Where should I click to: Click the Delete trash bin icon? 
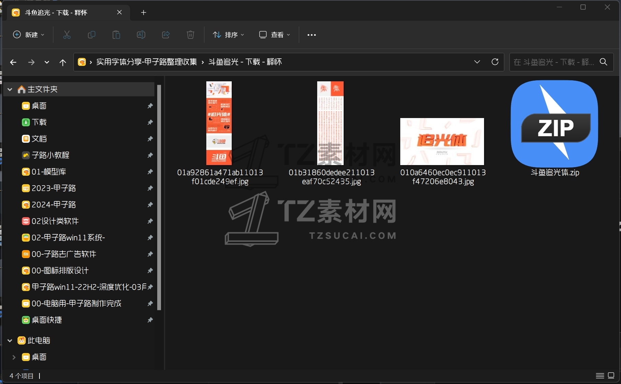point(191,35)
